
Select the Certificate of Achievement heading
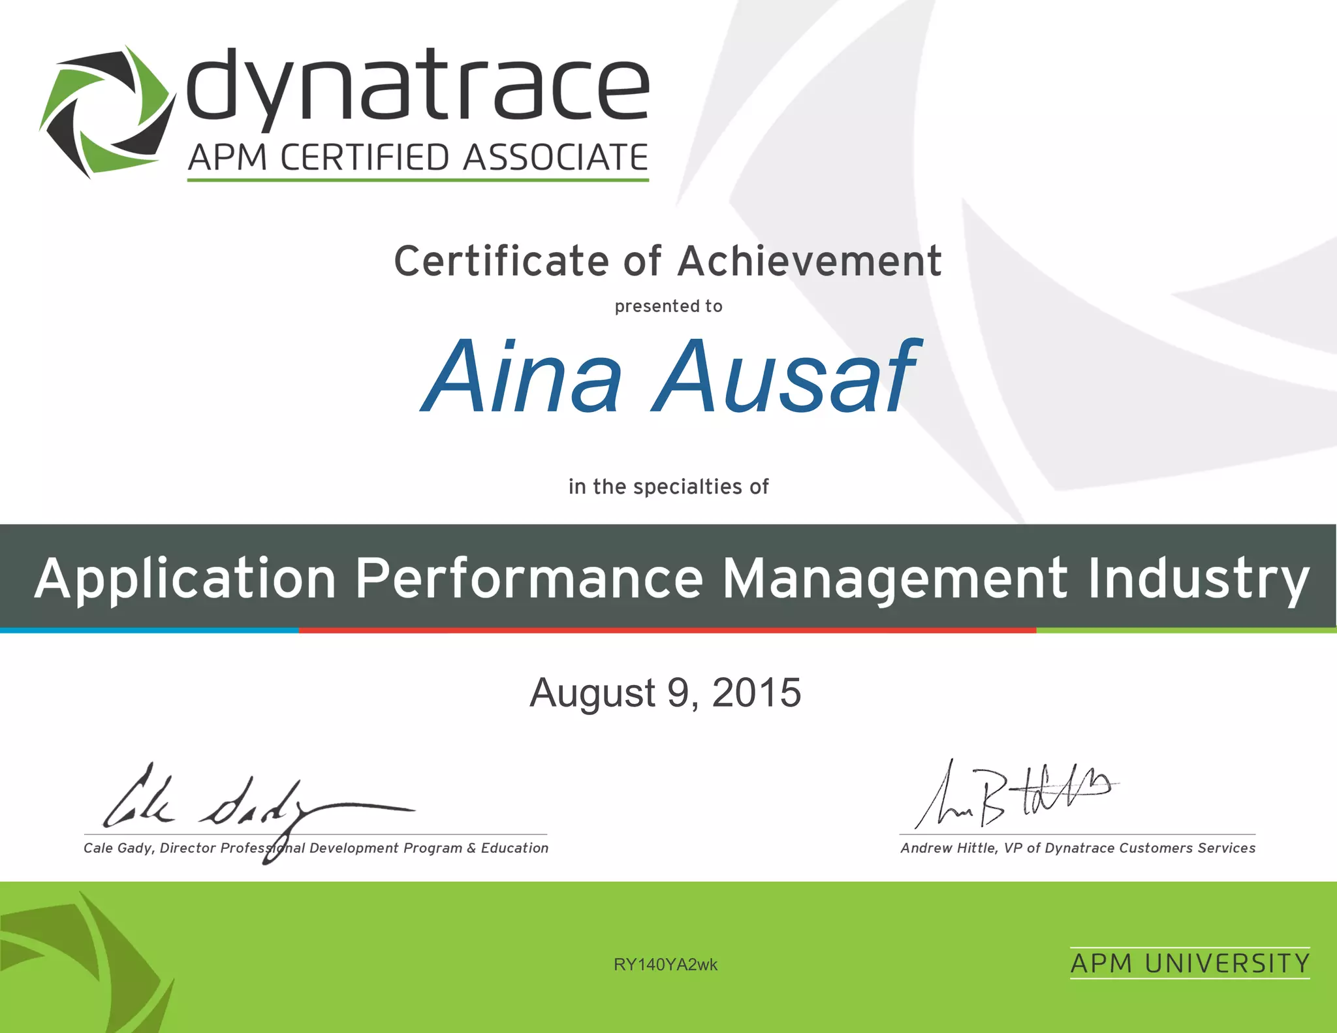[x=668, y=261]
